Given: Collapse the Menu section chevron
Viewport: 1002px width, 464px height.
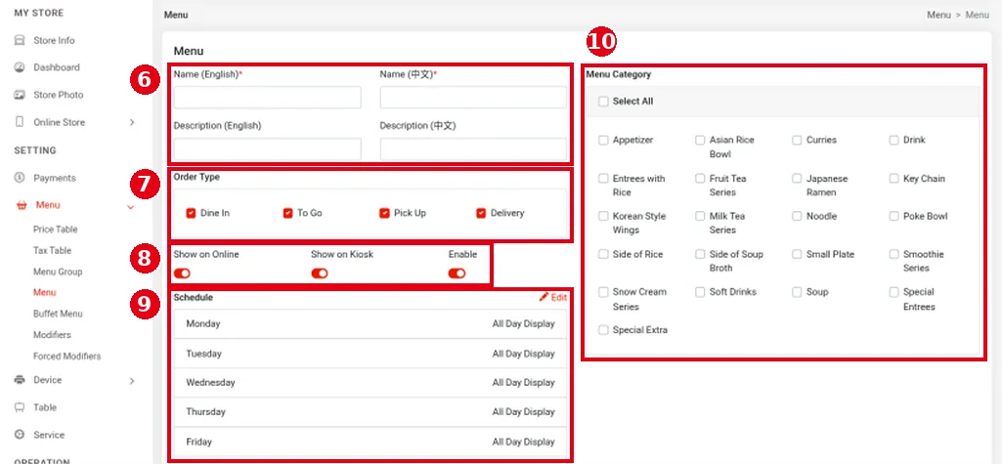Looking at the screenshot, I should [131, 206].
